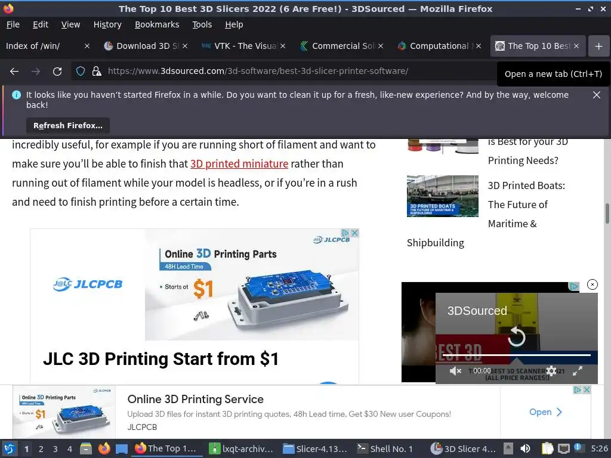Image resolution: width=611 pixels, height=458 pixels.
Task: Close the floating video player
Action: pyautogui.click(x=593, y=284)
